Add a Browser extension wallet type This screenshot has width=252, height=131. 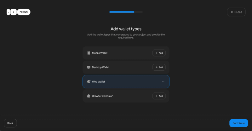pyautogui.click(x=159, y=96)
